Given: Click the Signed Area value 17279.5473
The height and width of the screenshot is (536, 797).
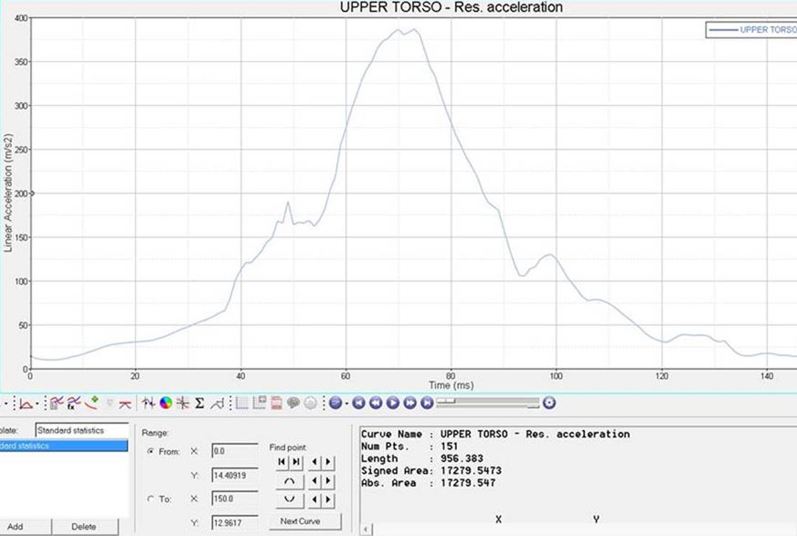Looking at the screenshot, I should (x=472, y=470).
